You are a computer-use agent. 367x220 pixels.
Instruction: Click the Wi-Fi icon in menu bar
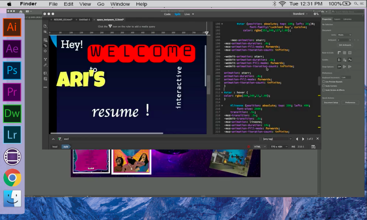[x=282, y=4]
